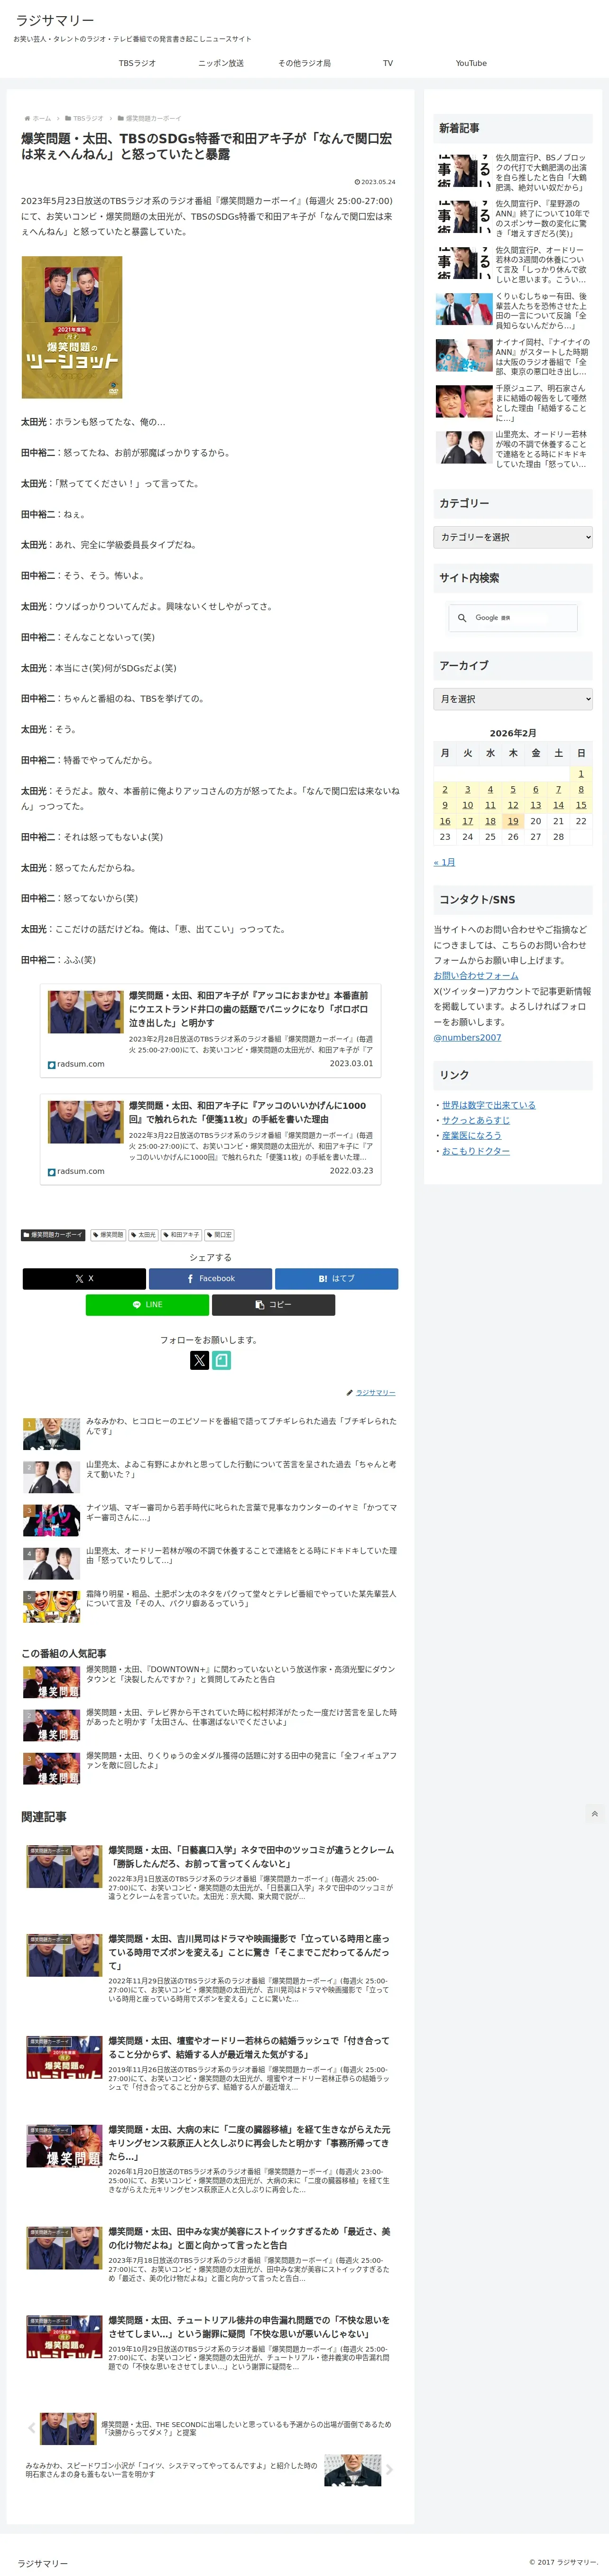Select the 関口宏 tag
This screenshot has height=2576, width=609.
220,1235
